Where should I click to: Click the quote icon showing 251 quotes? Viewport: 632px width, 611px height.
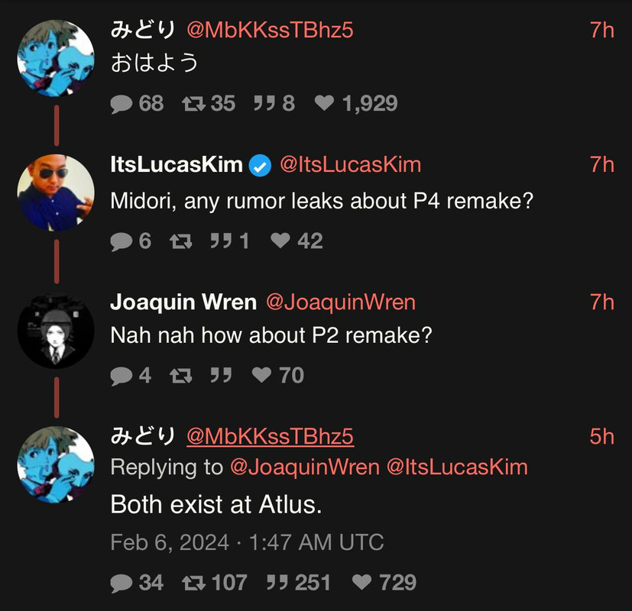coord(277,584)
